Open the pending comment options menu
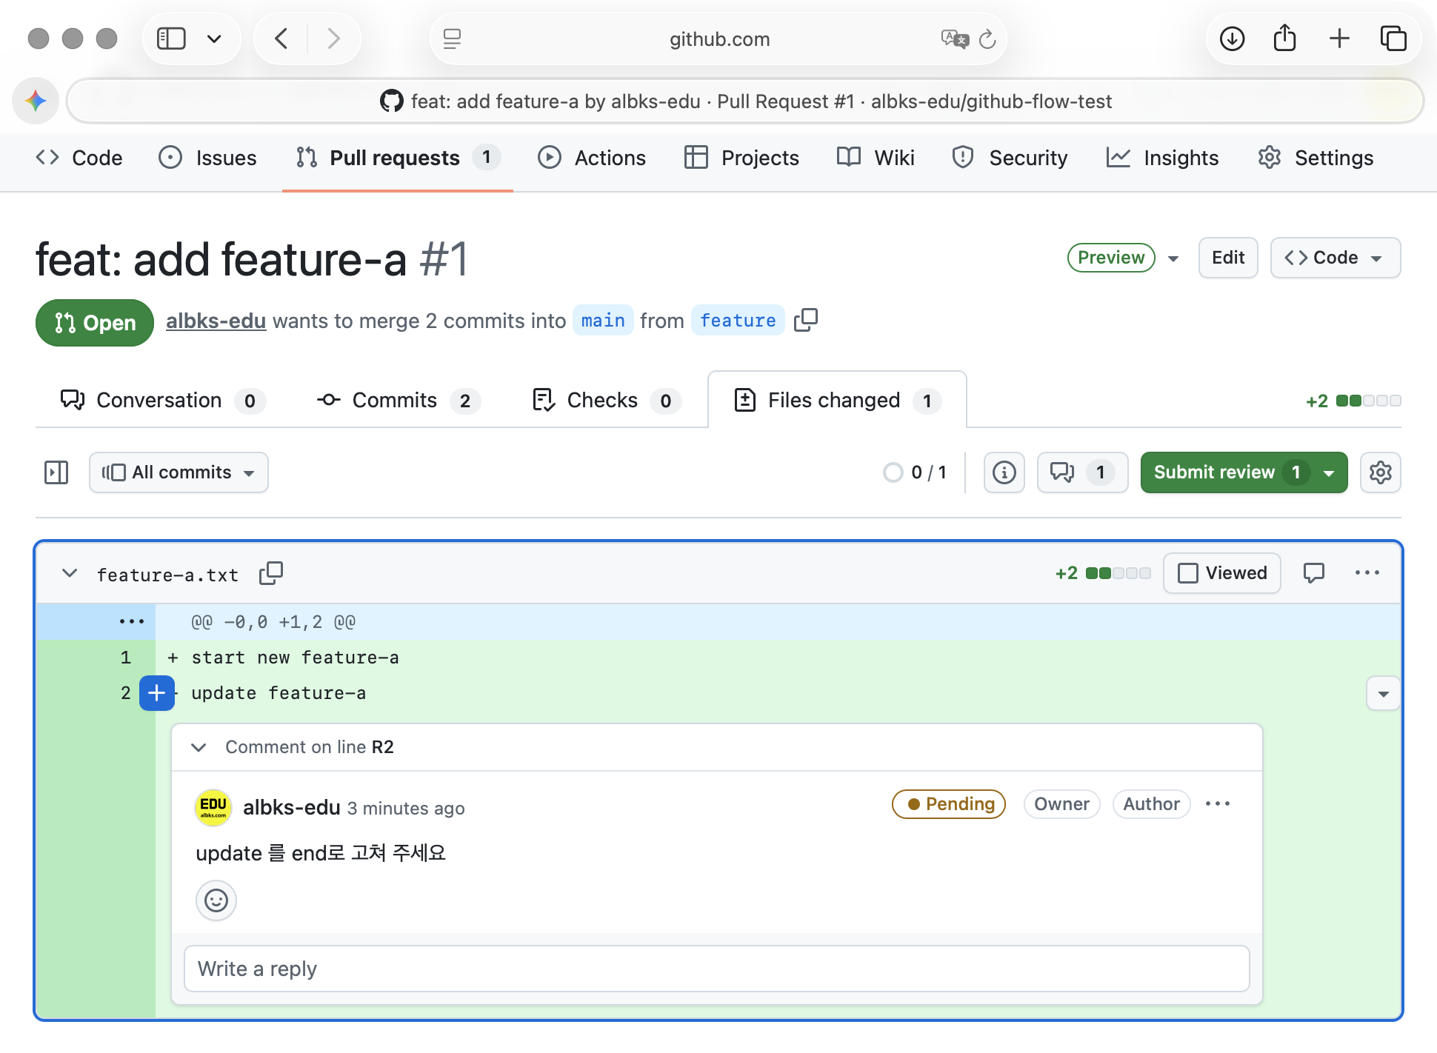Screen dimensions: 1437x1053 point(1217,804)
